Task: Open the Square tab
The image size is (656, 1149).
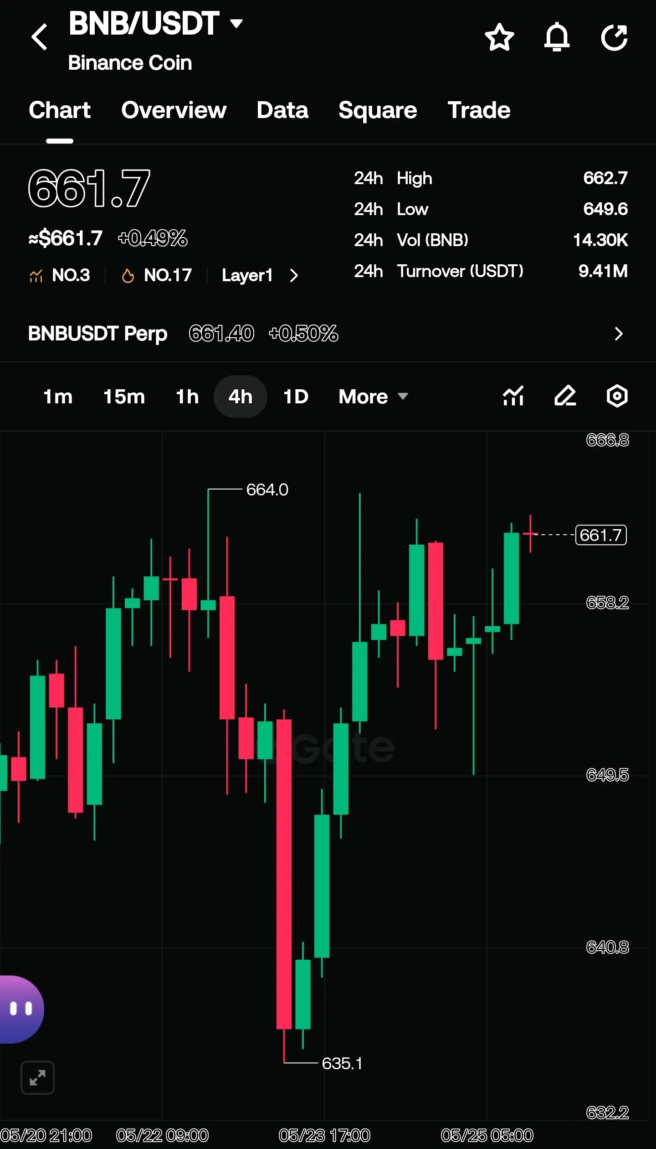Action: click(378, 110)
